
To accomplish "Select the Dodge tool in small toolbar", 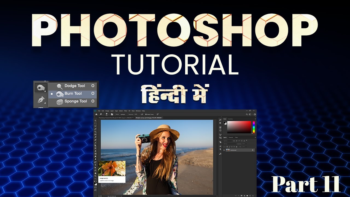I will (x=95, y=159).
